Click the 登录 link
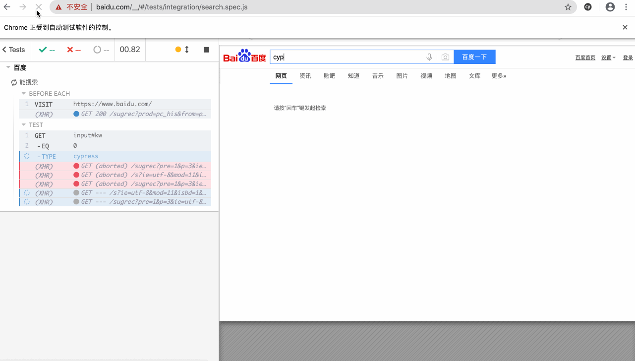 [628, 58]
